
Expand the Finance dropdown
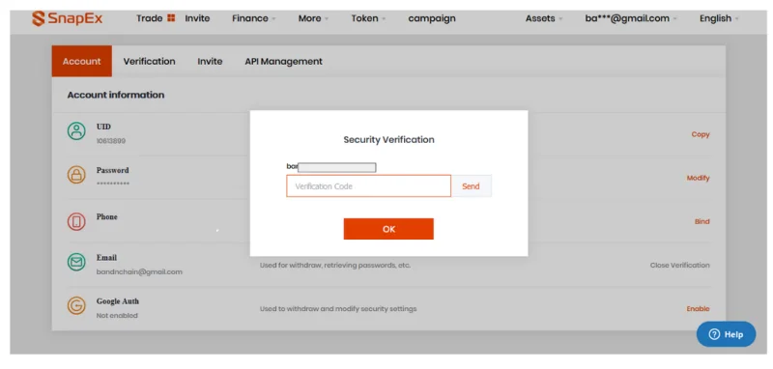(253, 18)
